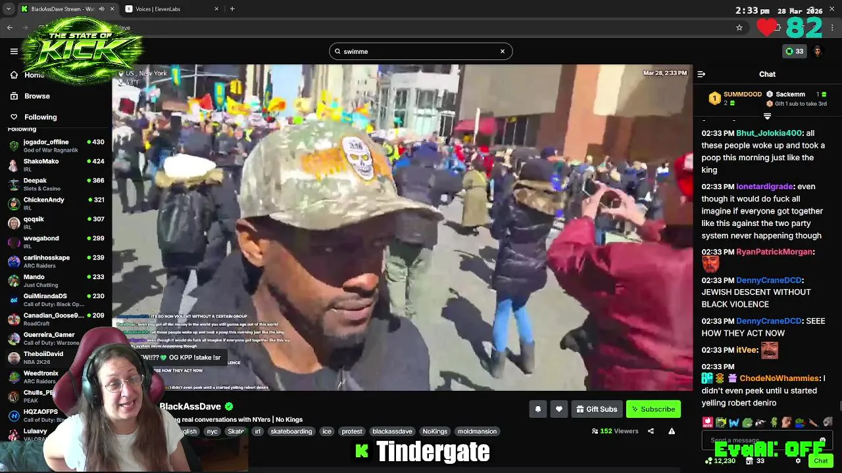Screen dimensions: 842x473
Task: Expand the gift leaderboard pull-down handle
Action: click(767, 116)
